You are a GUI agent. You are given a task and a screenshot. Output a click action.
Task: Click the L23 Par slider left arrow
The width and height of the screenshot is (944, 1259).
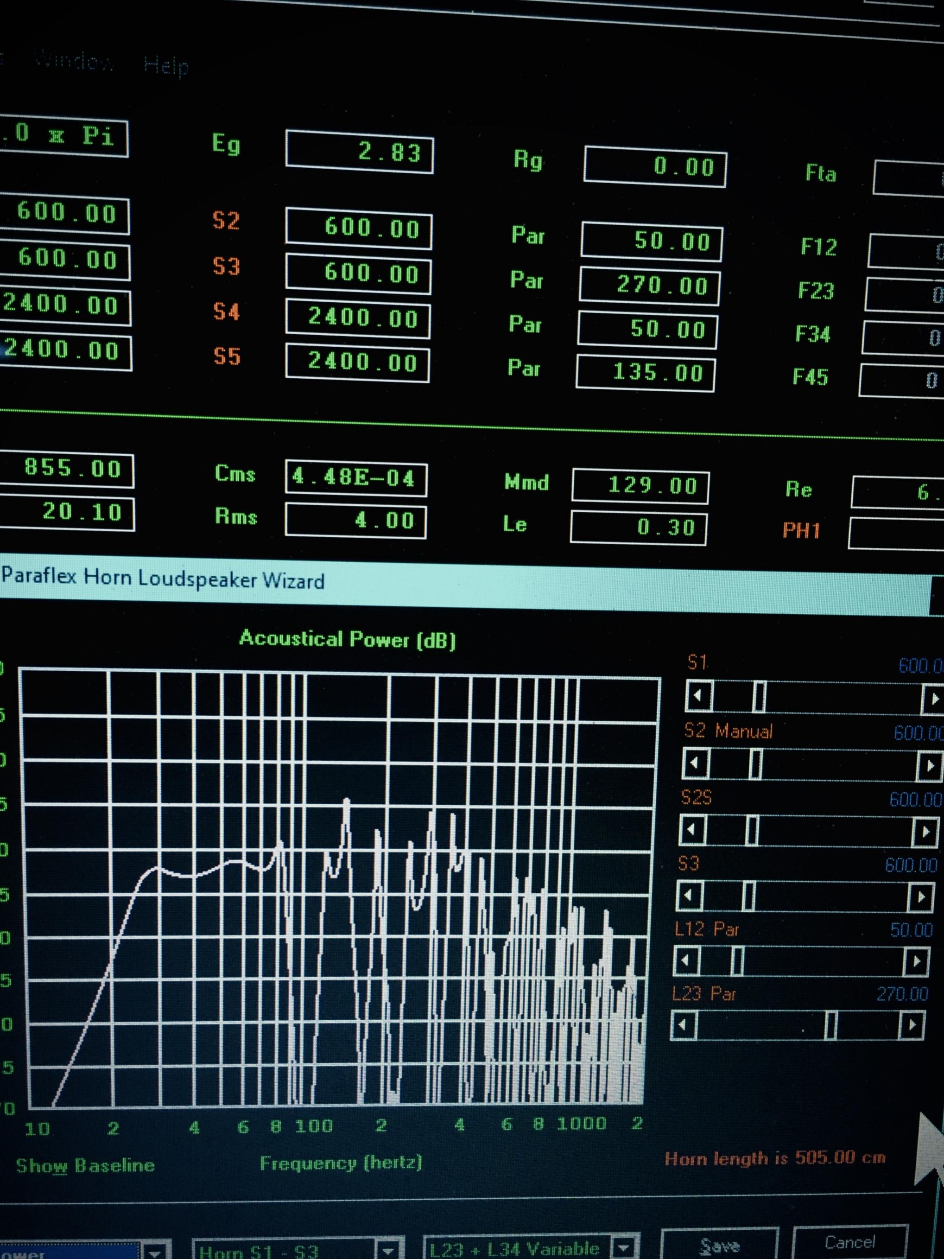pos(684,1025)
